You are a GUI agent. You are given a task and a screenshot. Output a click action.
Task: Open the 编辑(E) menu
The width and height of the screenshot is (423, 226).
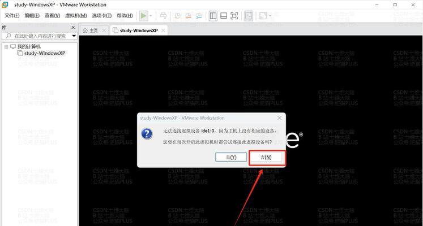[32, 16]
